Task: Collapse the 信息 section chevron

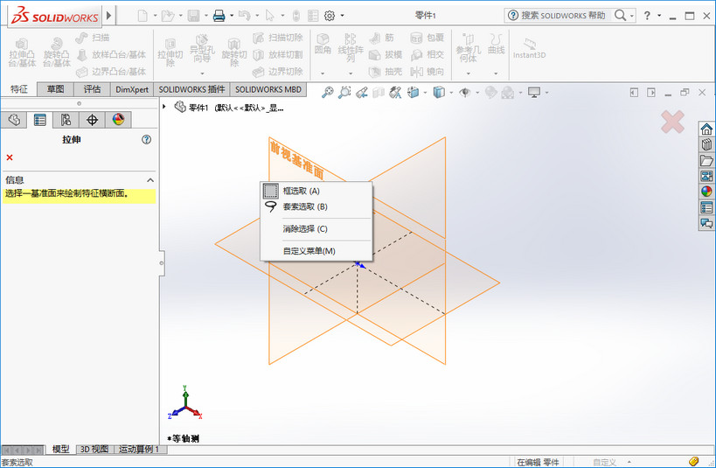Action: coord(149,179)
